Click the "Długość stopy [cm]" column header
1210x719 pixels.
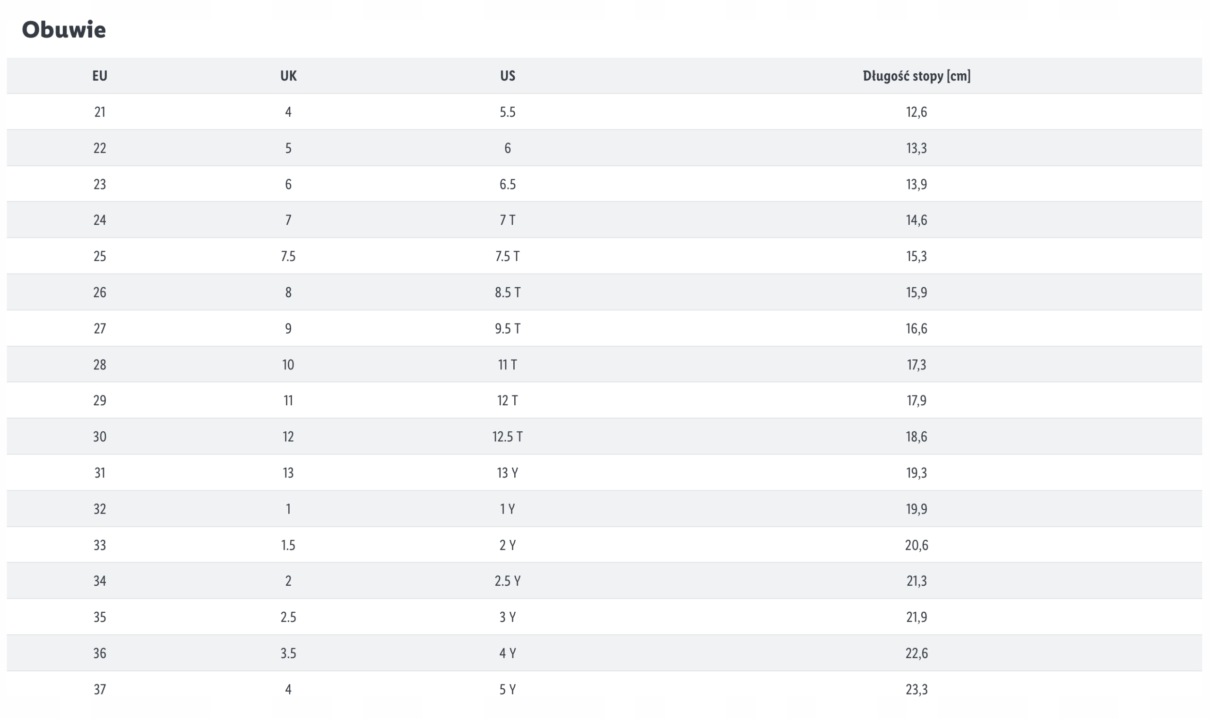[x=916, y=76]
